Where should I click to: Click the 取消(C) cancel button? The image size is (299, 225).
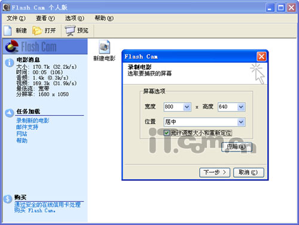click(249, 172)
